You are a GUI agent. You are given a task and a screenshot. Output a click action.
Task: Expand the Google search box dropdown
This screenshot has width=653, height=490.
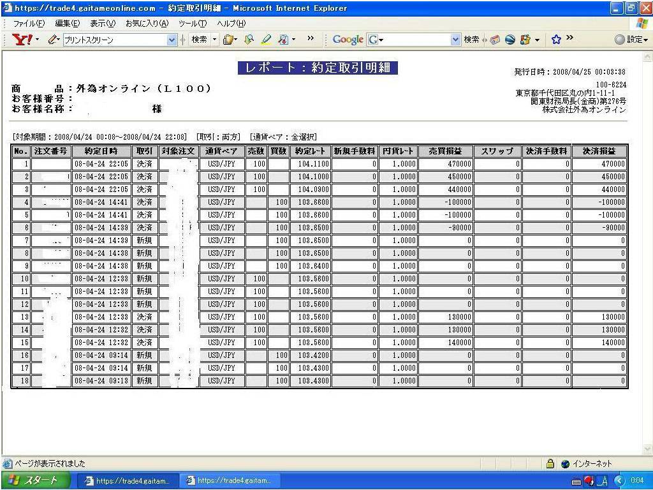click(x=455, y=40)
